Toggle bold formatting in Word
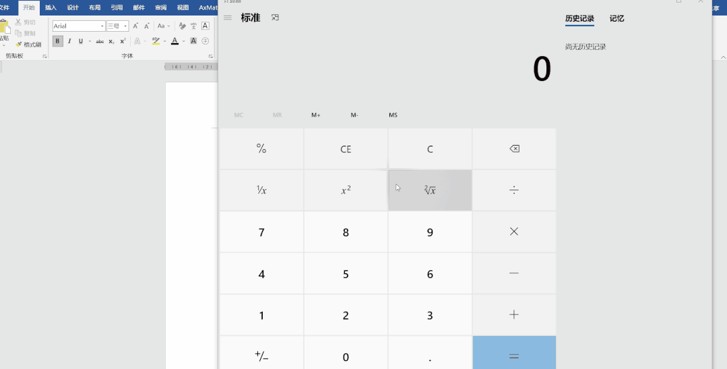The width and height of the screenshot is (727, 369). click(57, 41)
